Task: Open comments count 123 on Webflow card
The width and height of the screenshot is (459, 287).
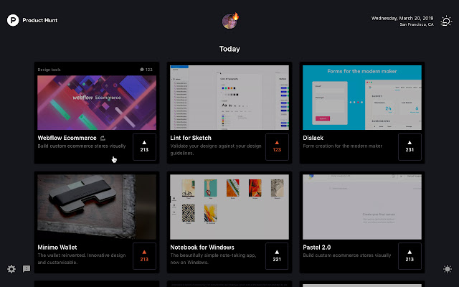Action: pos(146,70)
